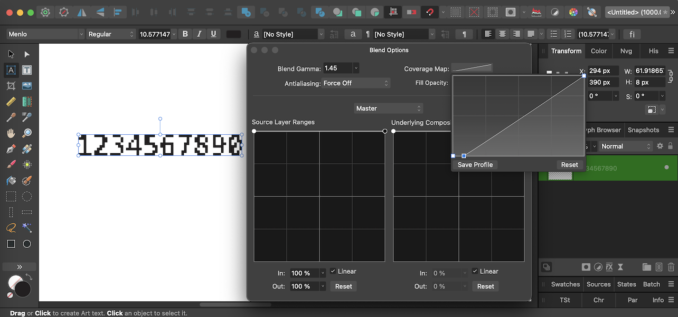Select the Crop tool

[x=11, y=86]
